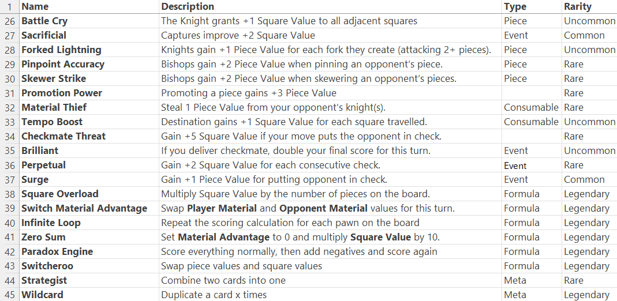
Task: Click row number 45
Action: coord(9,295)
